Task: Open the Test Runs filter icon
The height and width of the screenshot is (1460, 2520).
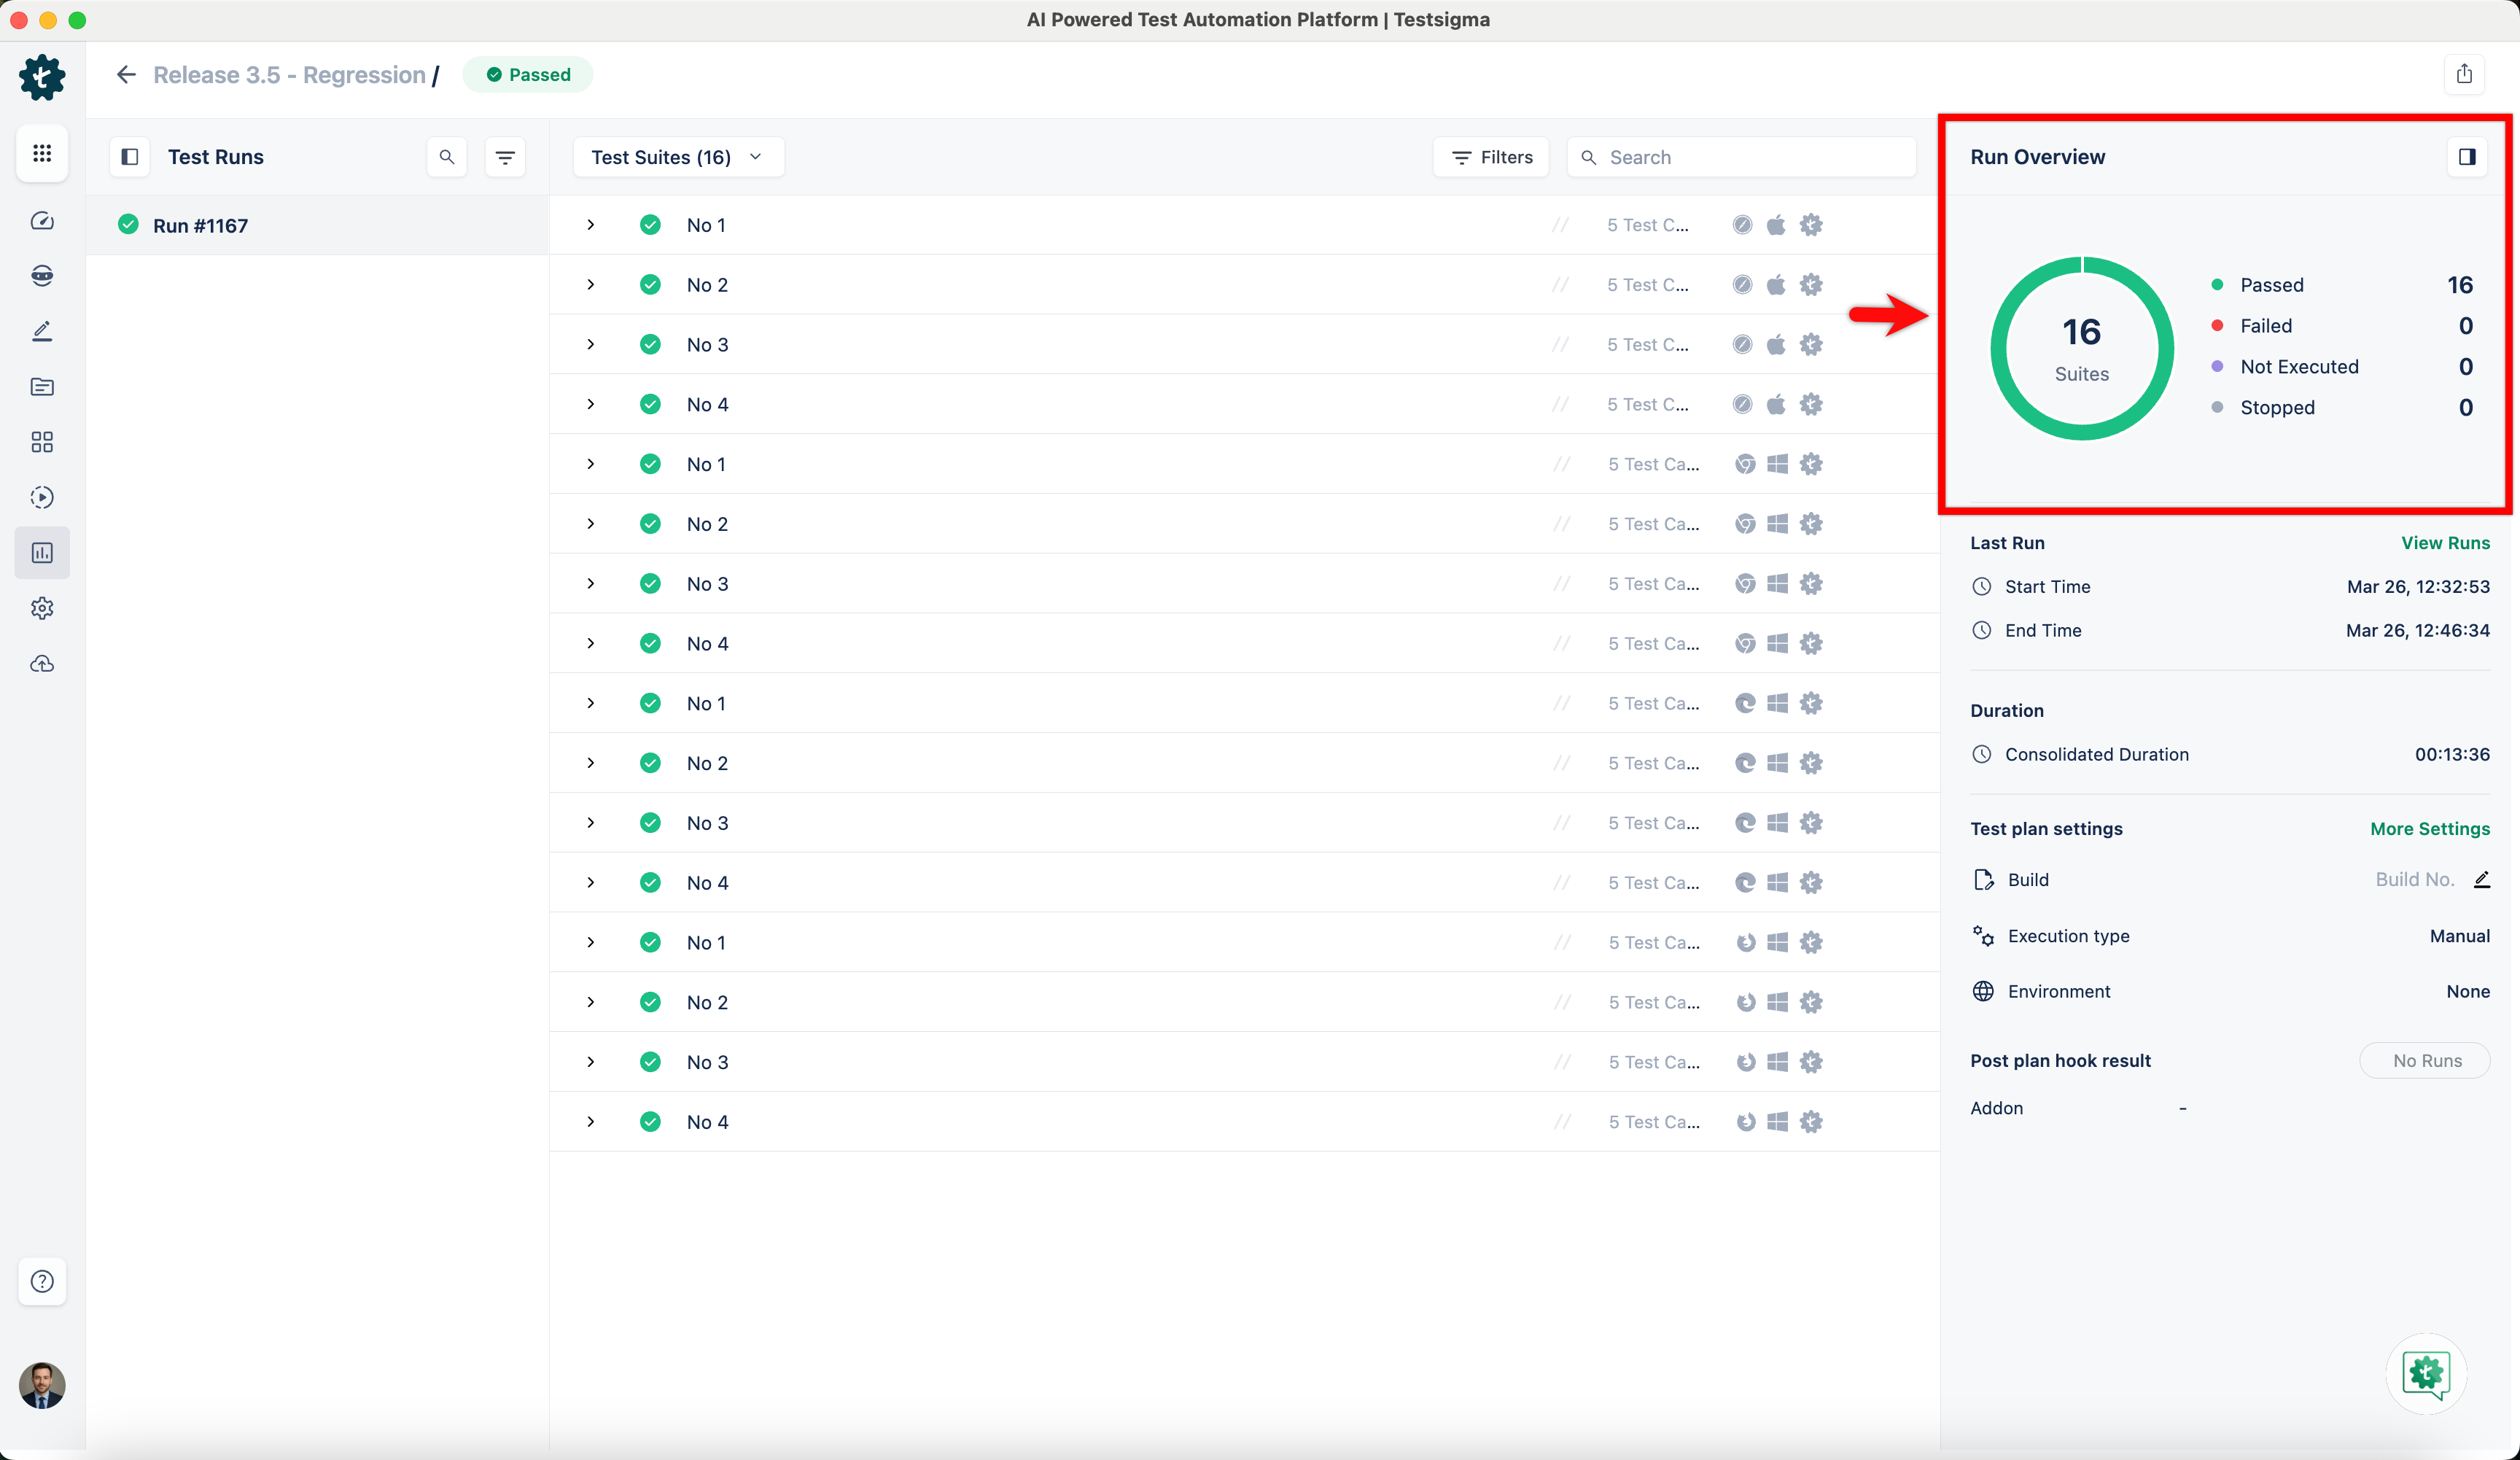Action: (x=505, y=157)
